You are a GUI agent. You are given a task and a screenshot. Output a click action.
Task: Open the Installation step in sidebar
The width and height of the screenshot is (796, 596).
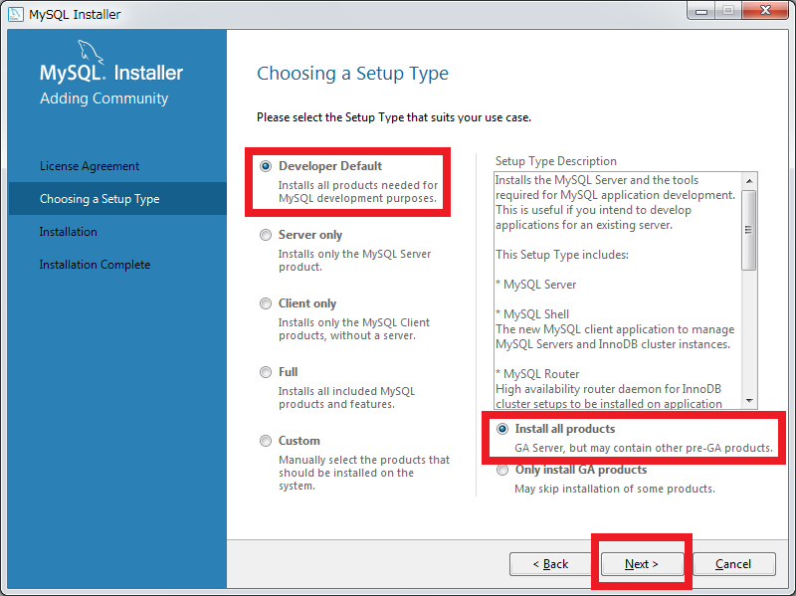pyautogui.click(x=68, y=232)
